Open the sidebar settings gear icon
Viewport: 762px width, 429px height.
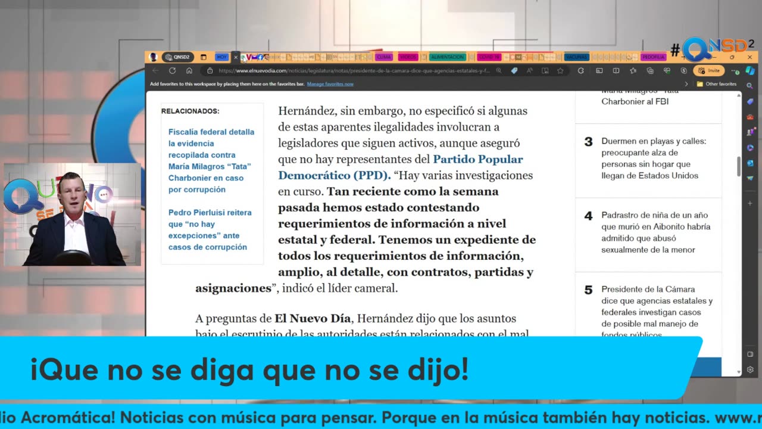pos(750,369)
